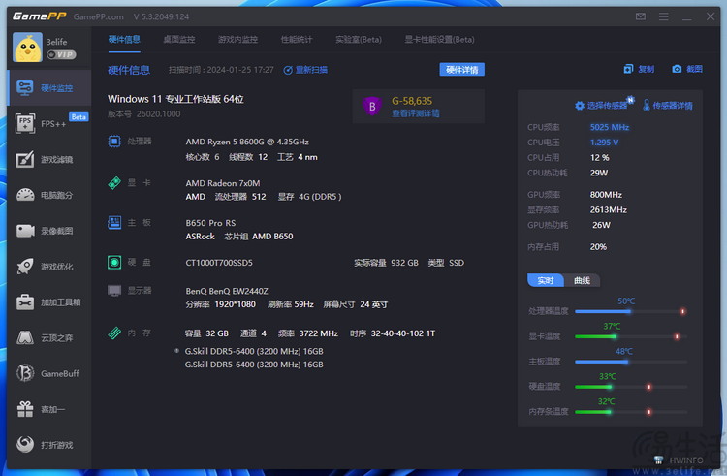
Task: Open 游戏滤镜 in the sidebar
Action: (49, 159)
